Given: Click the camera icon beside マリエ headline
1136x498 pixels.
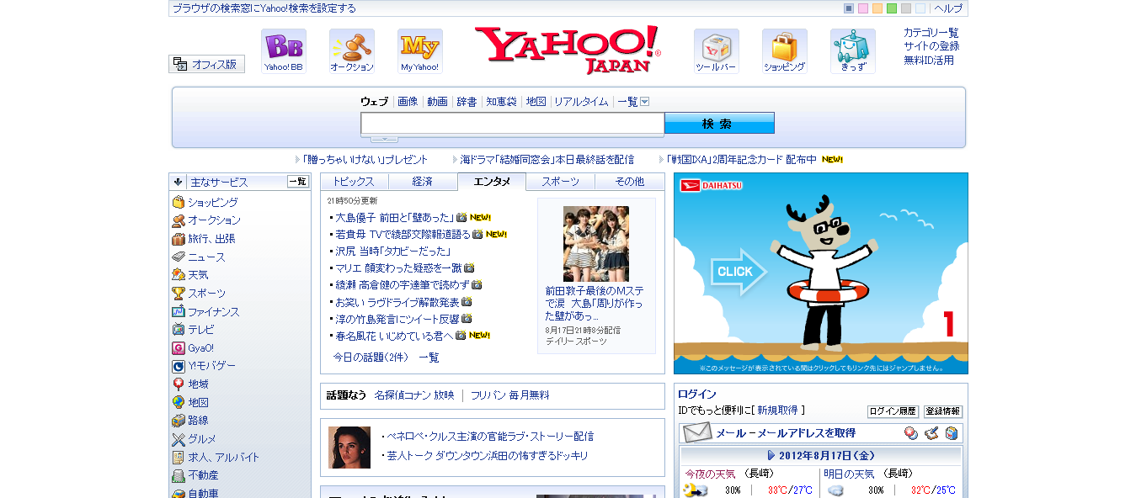Looking at the screenshot, I should coord(469,268).
